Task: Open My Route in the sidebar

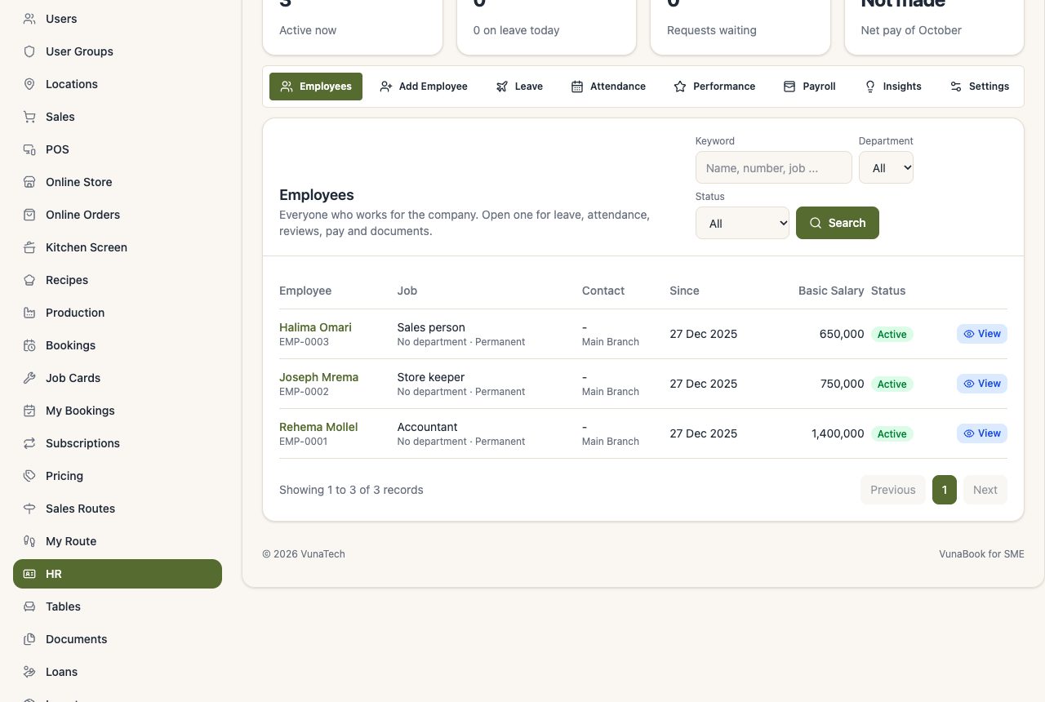Action: pos(118,541)
